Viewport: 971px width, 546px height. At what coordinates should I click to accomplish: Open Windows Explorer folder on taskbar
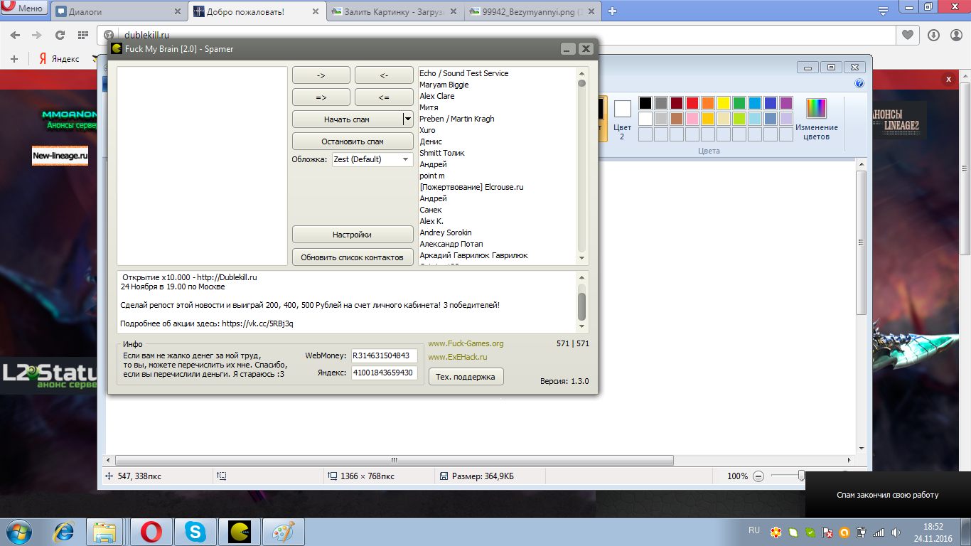(x=104, y=531)
